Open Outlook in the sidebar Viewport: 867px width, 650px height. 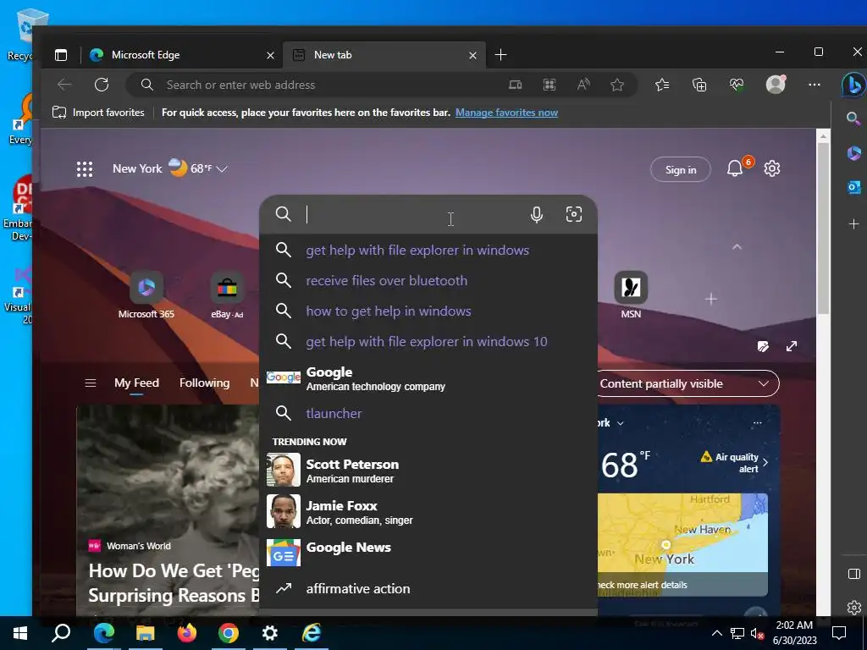pos(853,188)
